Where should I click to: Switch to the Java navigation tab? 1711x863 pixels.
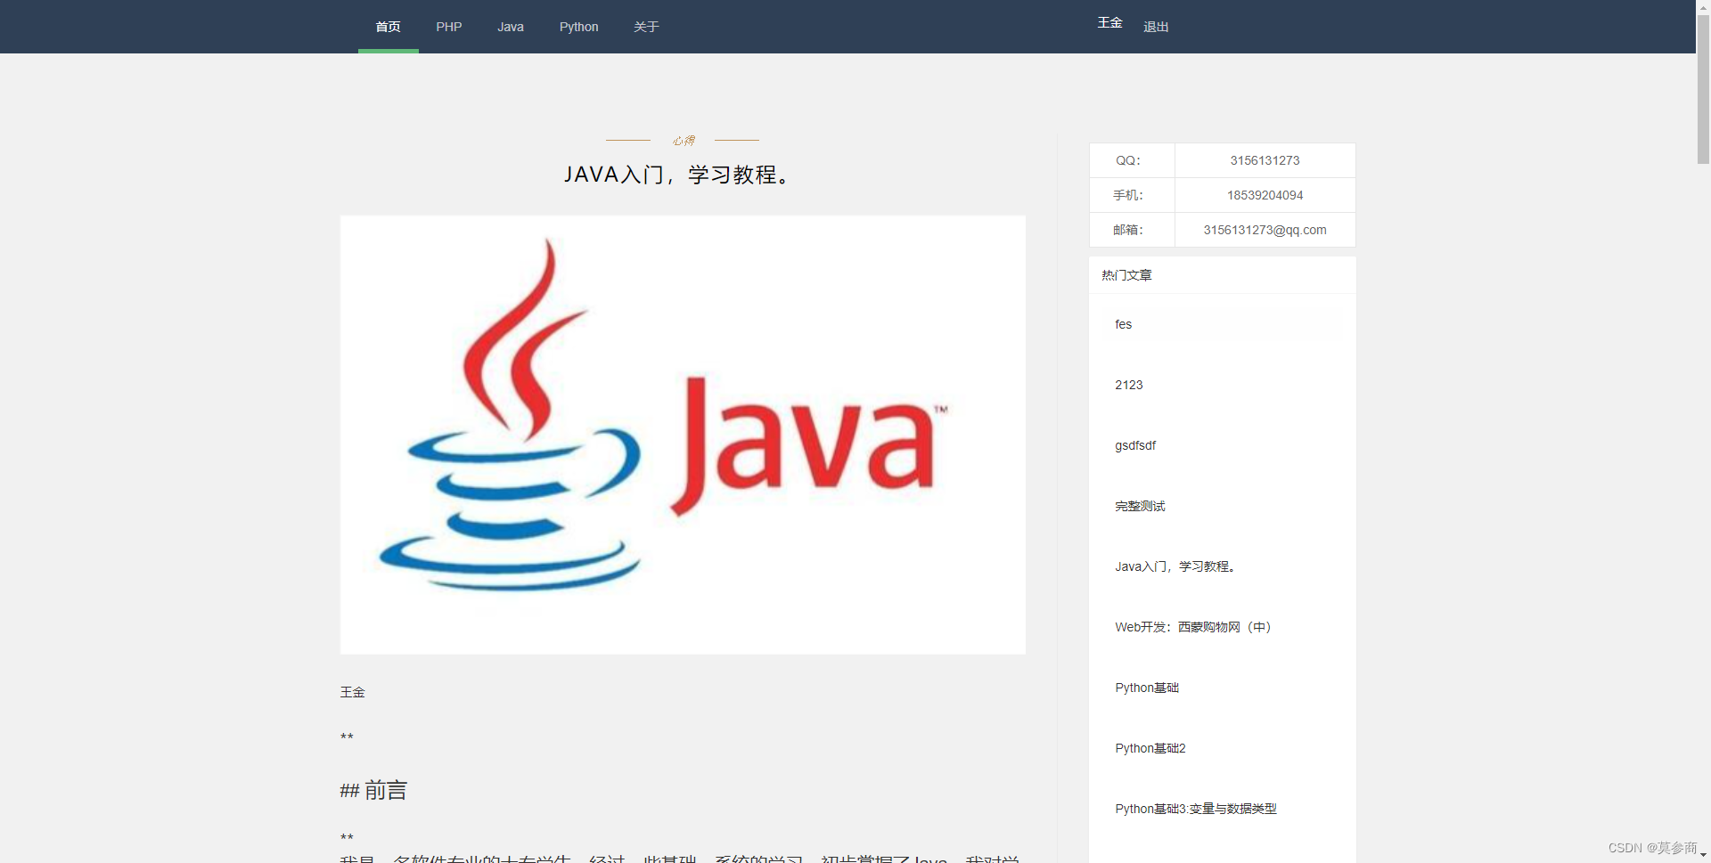[510, 27]
